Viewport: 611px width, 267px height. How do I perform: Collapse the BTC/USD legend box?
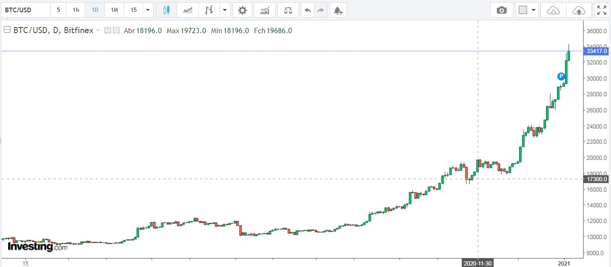(x=7, y=30)
